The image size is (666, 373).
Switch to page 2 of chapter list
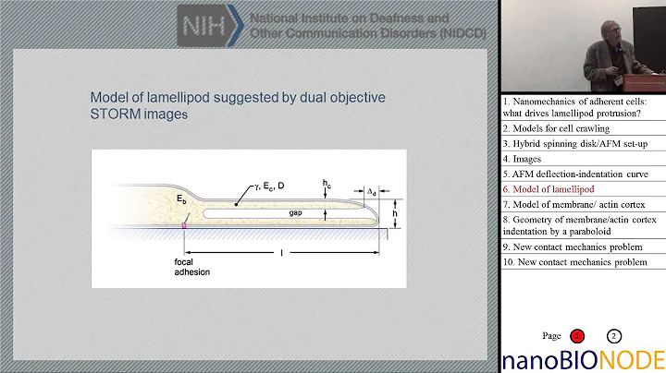614,336
